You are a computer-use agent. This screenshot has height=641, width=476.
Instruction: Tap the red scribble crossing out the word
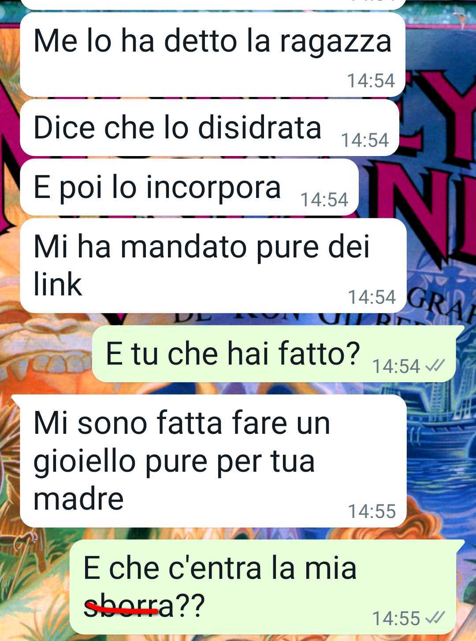(121, 610)
